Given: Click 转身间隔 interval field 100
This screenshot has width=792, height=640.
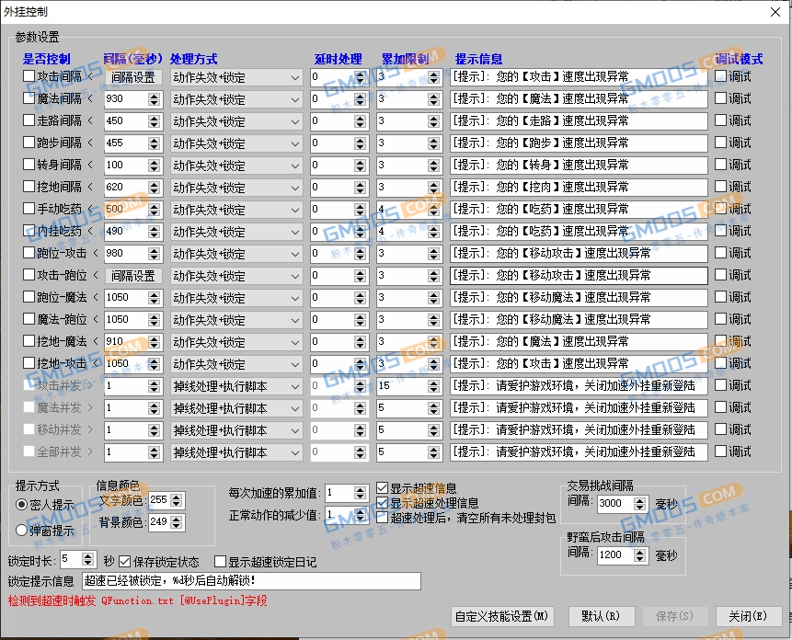Looking at the screenshot, I should click(126, 165).
